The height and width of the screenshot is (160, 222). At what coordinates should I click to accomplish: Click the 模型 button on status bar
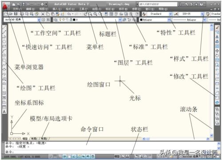[117, 156]
